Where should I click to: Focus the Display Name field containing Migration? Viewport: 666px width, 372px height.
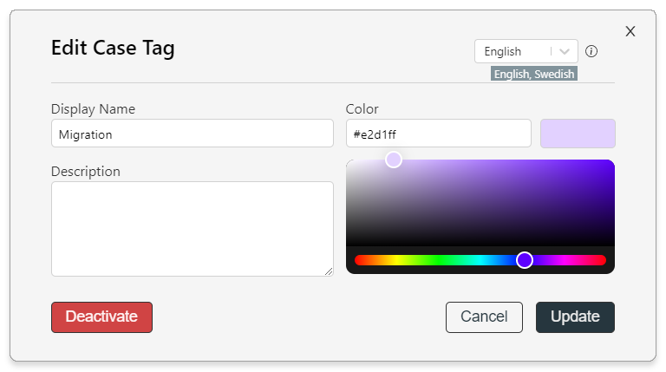coord(192,134)
